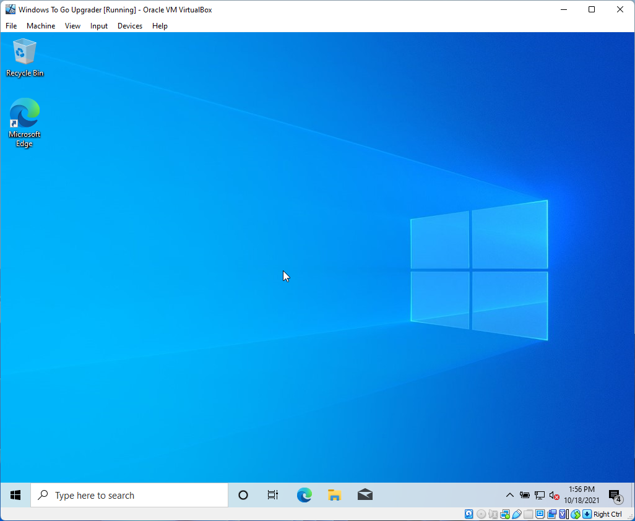
Task: Select the Microsoft Edge desktop shortcut
Action: click(25, 123)
